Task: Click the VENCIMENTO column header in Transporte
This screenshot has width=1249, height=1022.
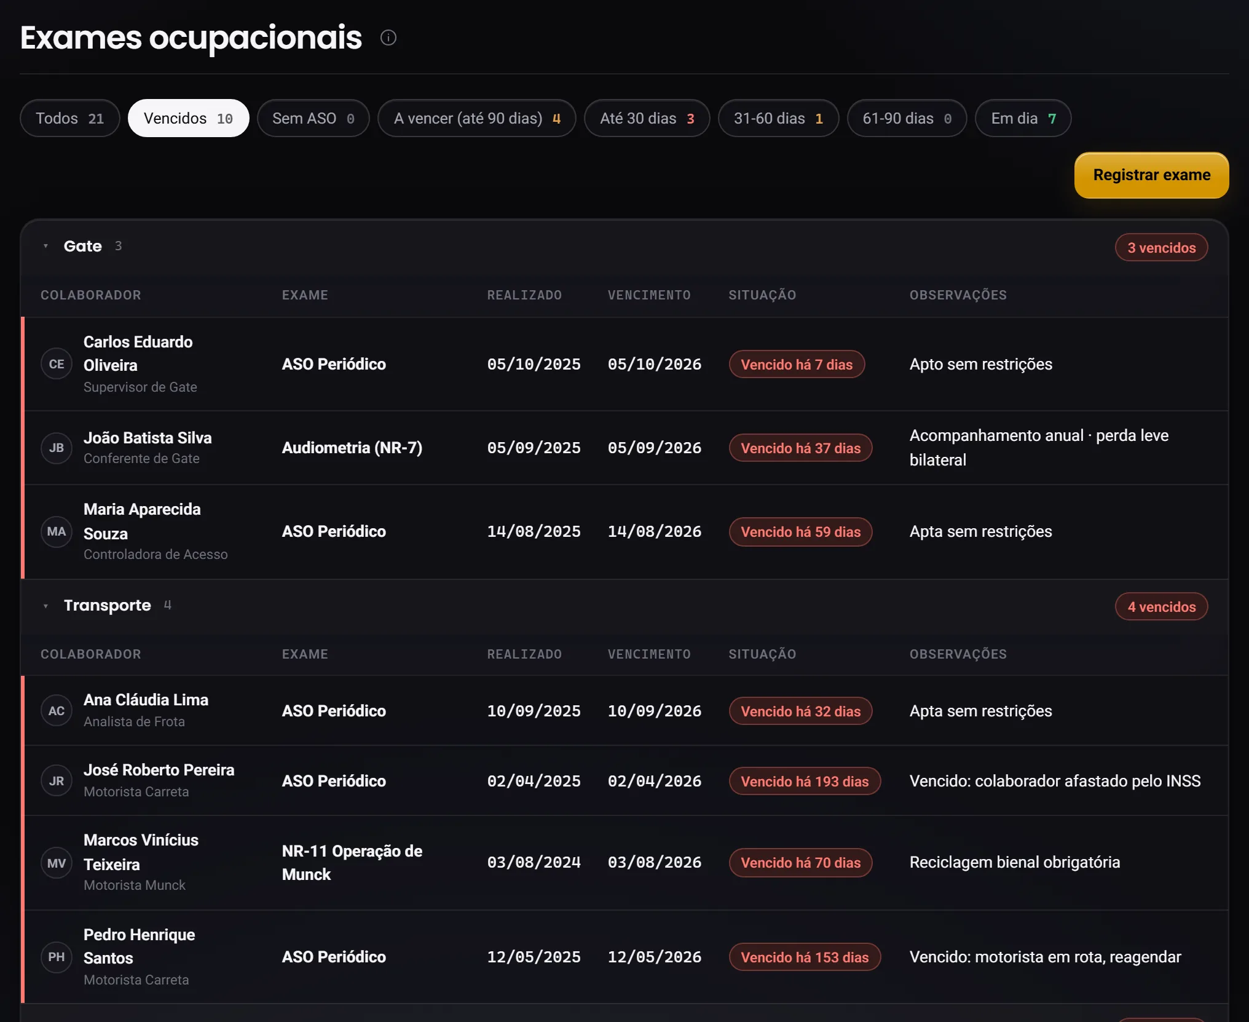Action: coord(649,654)
